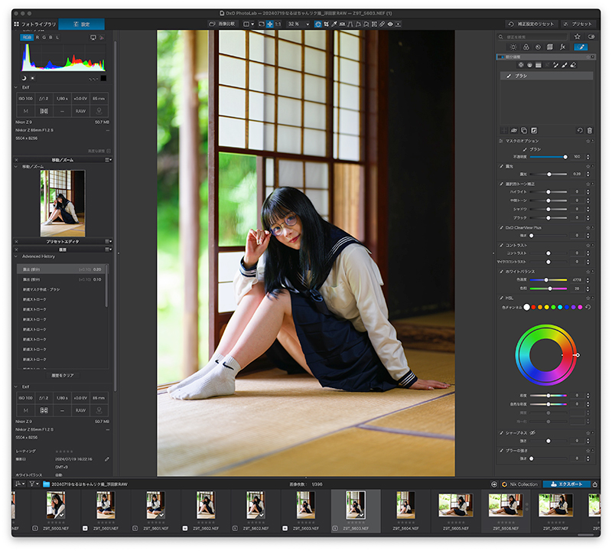This screenshot has height=551, width=612.
Task: Choose the Eraser mask tool
Action: (x=573, y=65)
